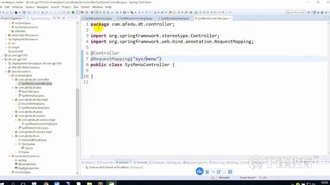
Task: Click Collapse All icon in Project Explorer
Action: [55, 18]
